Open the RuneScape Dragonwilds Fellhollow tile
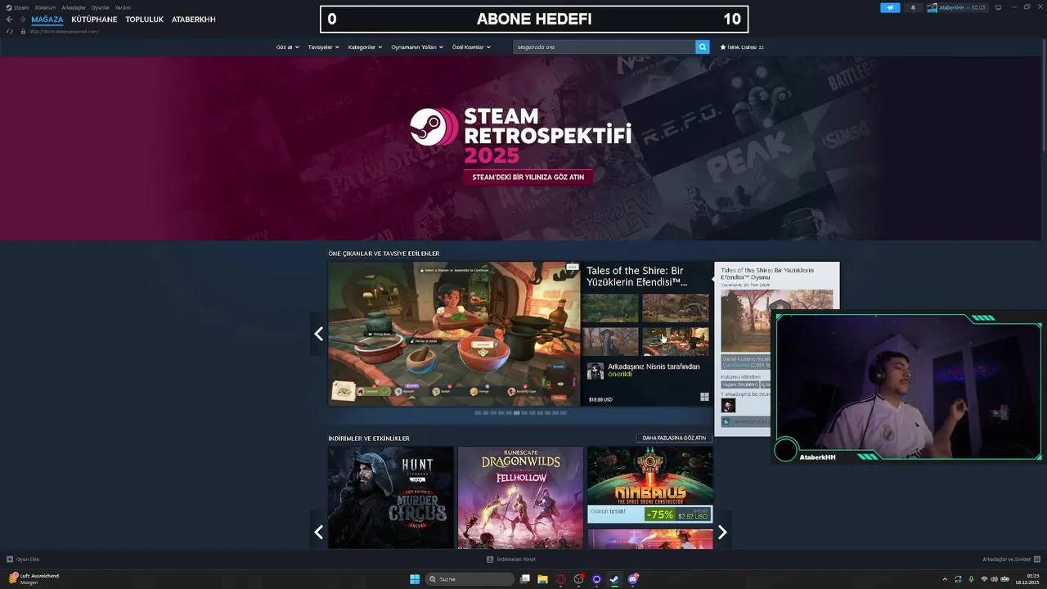The width and height of the screenshot is (1047, 589). 520,497
